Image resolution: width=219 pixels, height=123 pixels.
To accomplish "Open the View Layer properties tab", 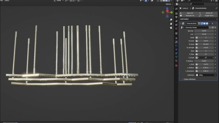I will coord(177,21).
